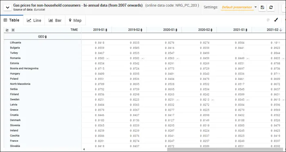Viewport: 286px width, 152px height.
Task: Select the Latvia row label
Action: [13, 105]
